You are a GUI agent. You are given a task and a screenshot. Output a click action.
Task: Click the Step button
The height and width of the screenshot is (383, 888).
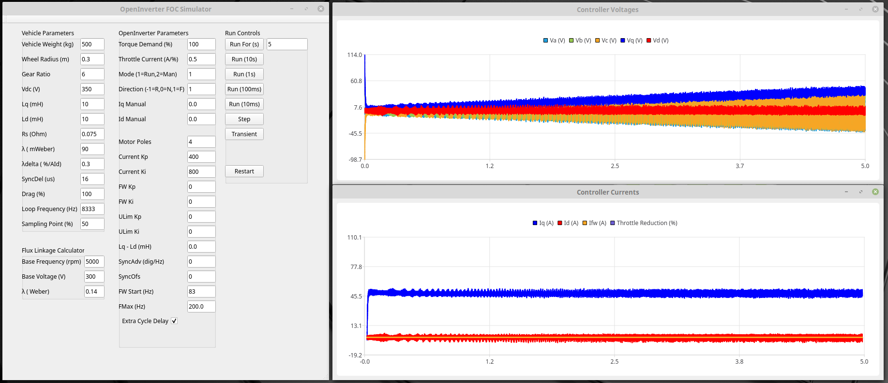click(x=244, y=119)
